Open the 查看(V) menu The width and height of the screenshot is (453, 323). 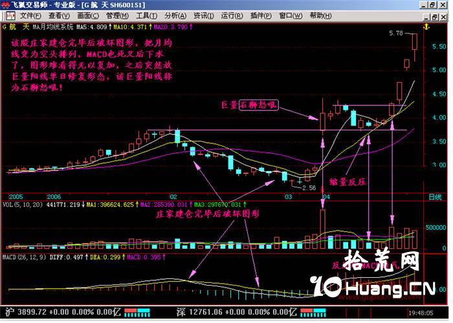coord(60,16)
